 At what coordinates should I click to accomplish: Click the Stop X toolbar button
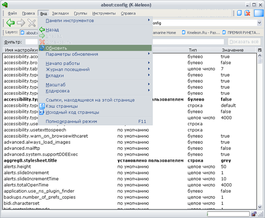[32, 23]
